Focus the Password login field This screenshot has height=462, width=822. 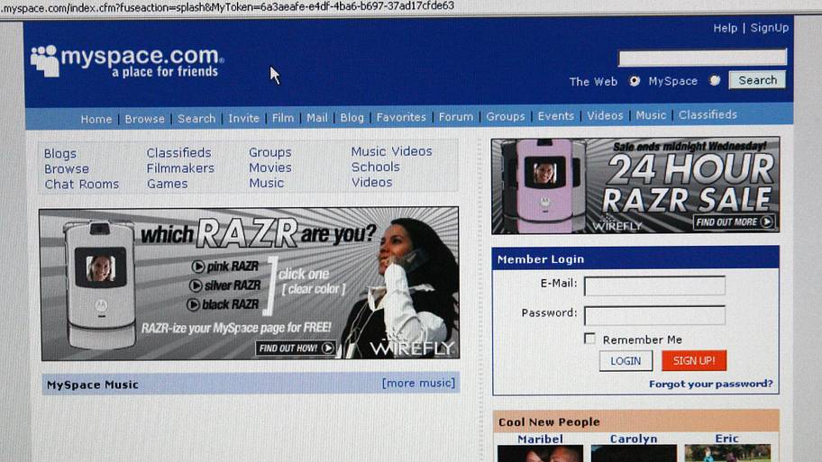coord(654,315)
